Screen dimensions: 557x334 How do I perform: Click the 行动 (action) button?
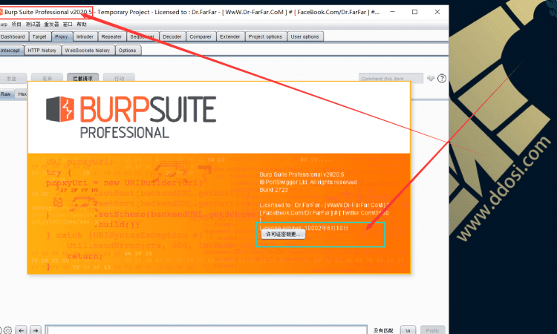coord(119,78)
